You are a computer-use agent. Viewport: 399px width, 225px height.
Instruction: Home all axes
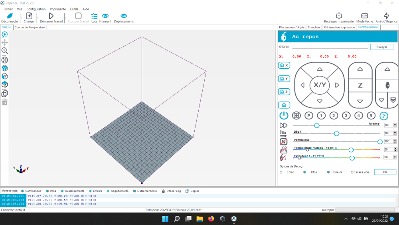(284, 105)
